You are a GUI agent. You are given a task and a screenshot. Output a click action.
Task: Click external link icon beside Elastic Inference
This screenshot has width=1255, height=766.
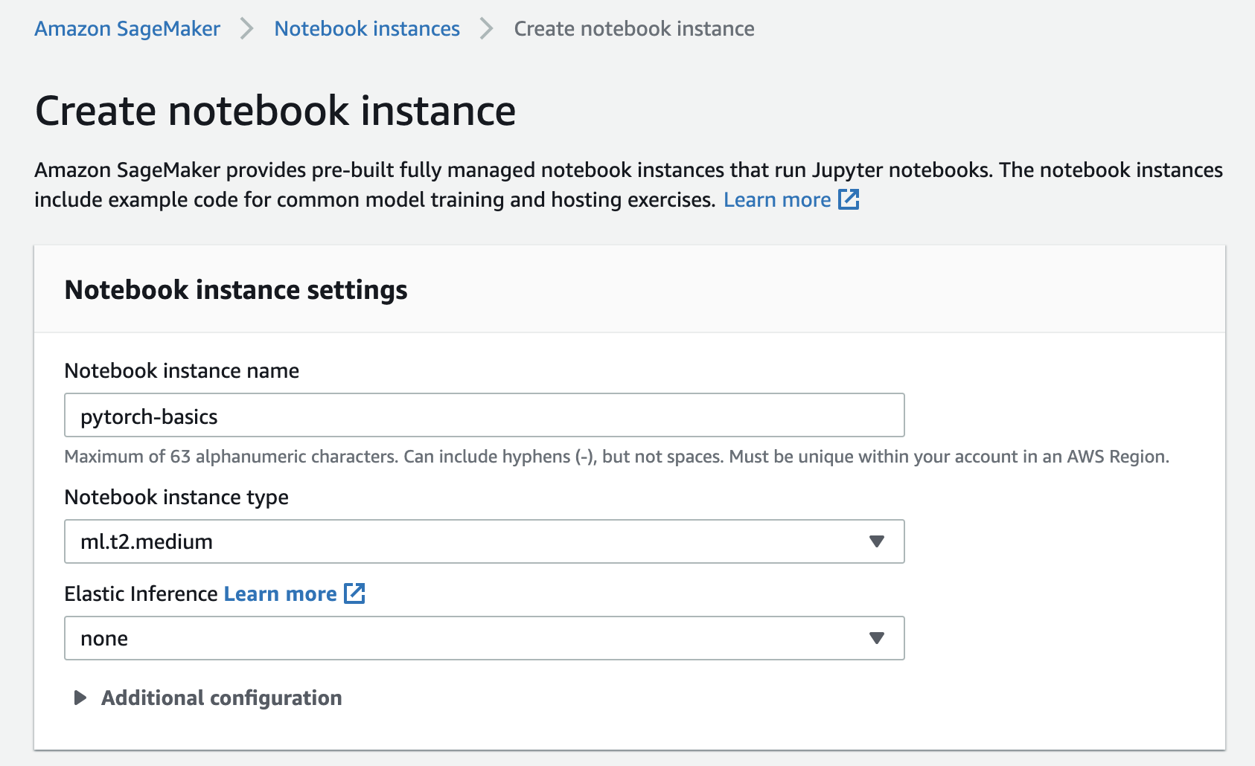(354, 593)
